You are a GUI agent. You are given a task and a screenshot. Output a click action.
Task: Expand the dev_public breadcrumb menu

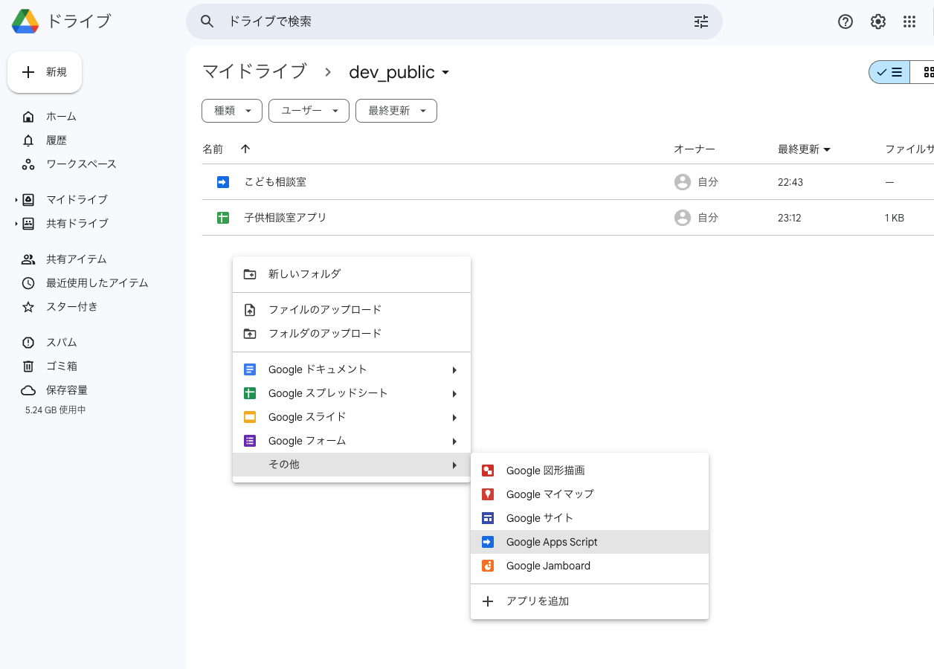445,73
